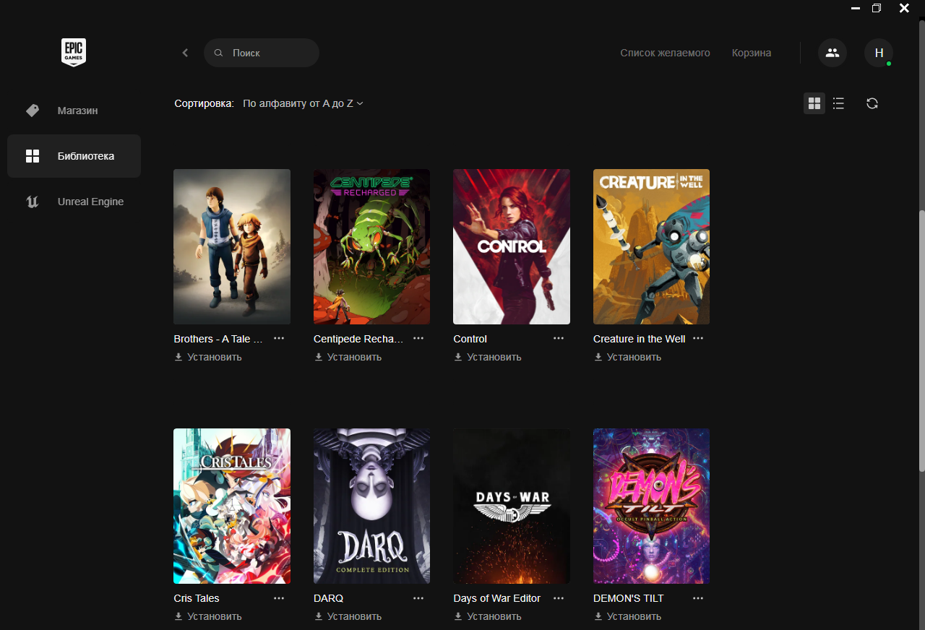Open options menu for Brothers - A Tale

click(x=279, y=338)
